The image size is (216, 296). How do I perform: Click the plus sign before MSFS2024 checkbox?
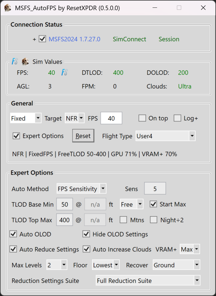click(34, 39)
